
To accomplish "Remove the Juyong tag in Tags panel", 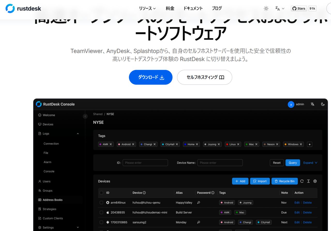I will pyautogui.click(x=219, y=144).
